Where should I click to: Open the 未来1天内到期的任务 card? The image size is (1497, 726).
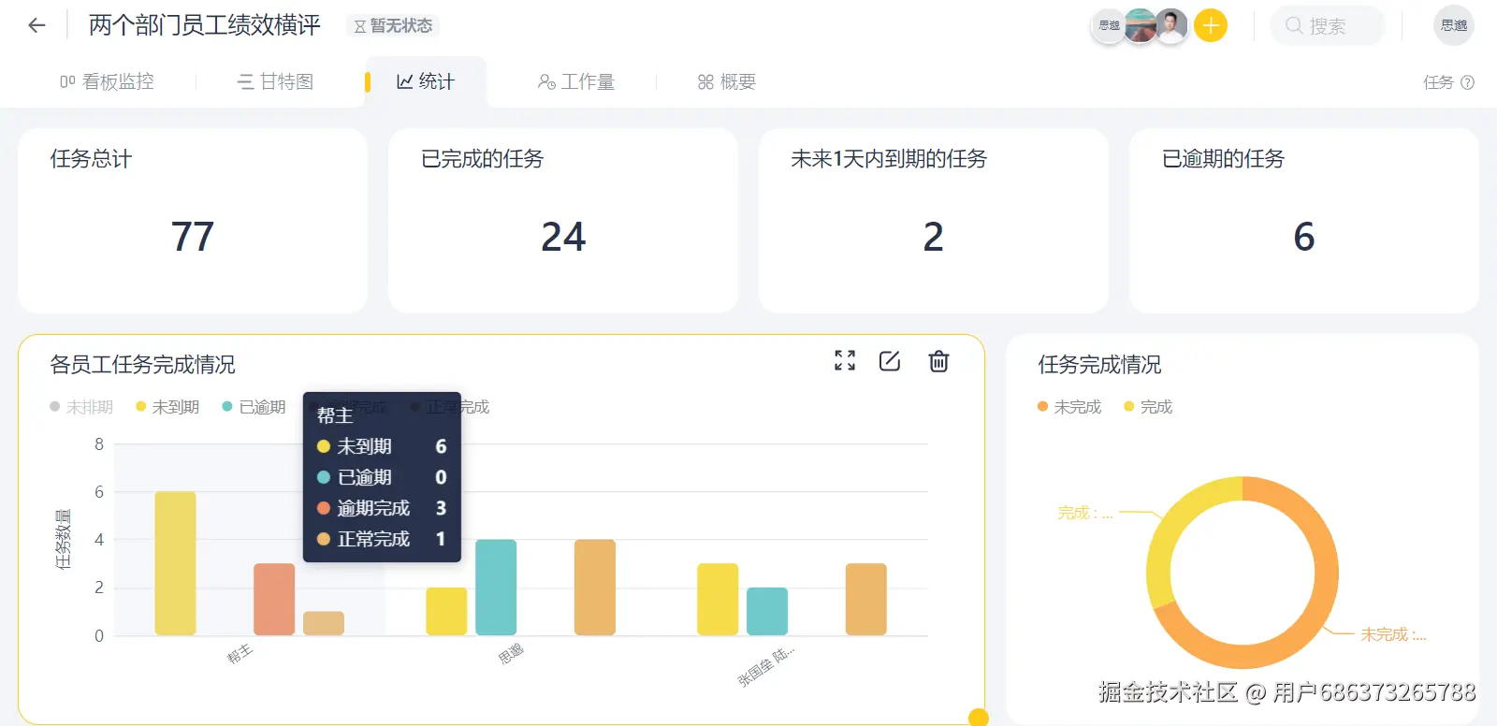(x=934, y=221)
